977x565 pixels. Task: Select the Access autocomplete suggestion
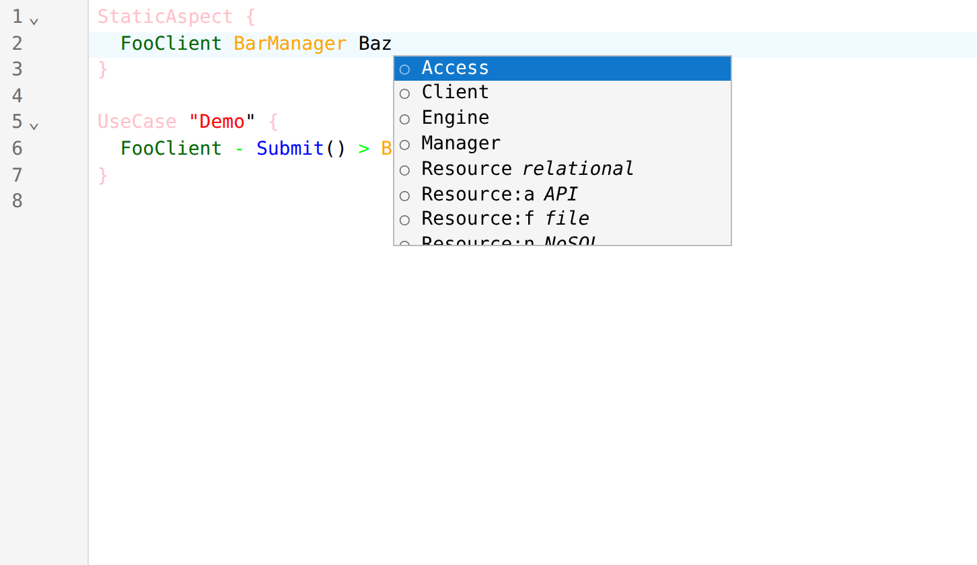[x=563, y=68]
